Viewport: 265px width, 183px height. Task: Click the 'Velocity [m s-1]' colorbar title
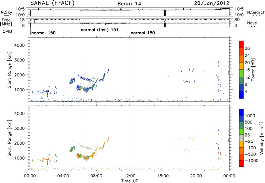[262, 138]
